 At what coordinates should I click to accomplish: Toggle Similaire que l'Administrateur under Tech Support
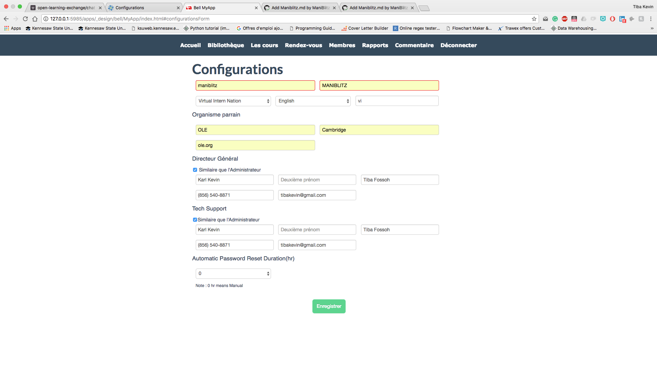pos(195,220)
